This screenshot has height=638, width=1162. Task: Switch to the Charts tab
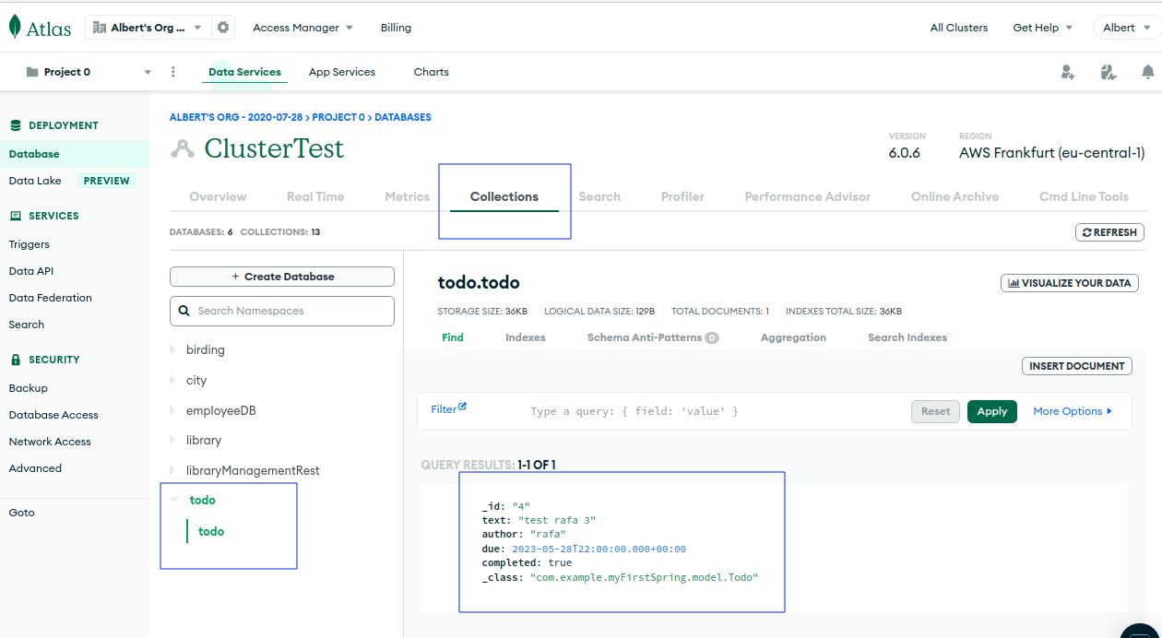coord(432,72)
